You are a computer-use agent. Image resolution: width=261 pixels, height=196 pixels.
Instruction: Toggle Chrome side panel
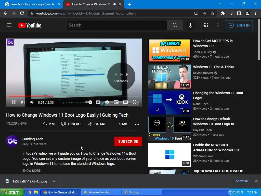(239, 13)
